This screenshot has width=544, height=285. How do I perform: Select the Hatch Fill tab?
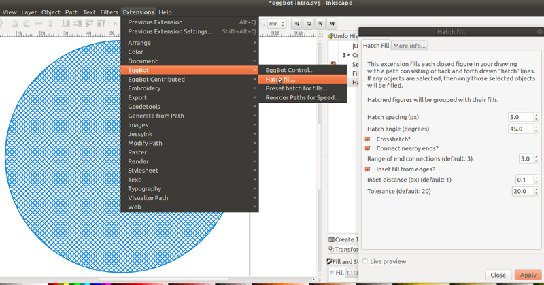tap(376, 46)
